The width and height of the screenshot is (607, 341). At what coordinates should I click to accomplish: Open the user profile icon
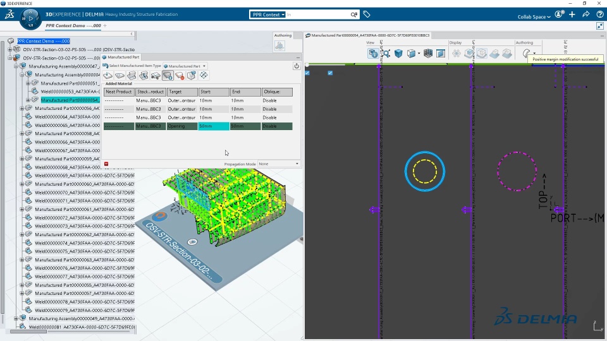[x=558, y=15]
